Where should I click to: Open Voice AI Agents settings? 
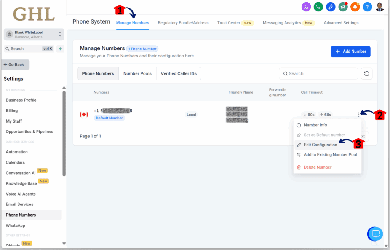coord(21,194)
